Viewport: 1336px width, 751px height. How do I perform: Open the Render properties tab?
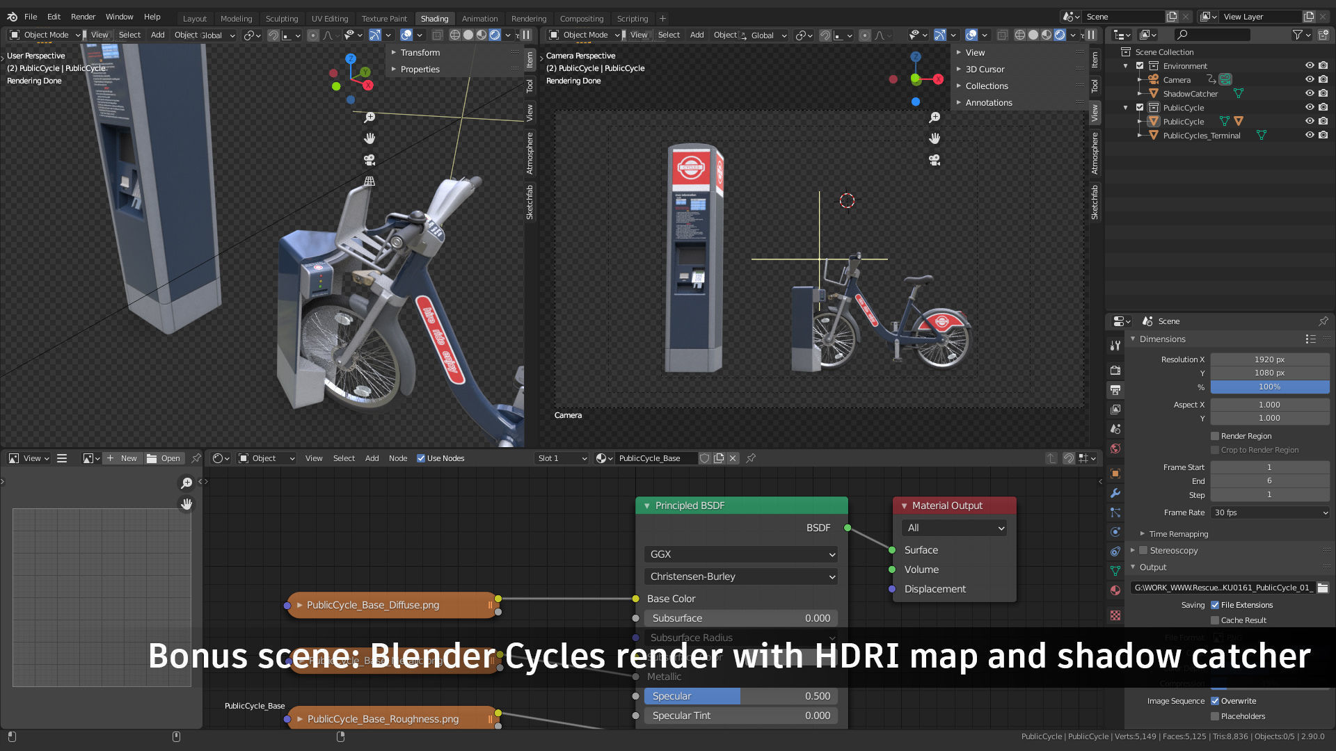pyautogui.click(x=1115, y=370)
